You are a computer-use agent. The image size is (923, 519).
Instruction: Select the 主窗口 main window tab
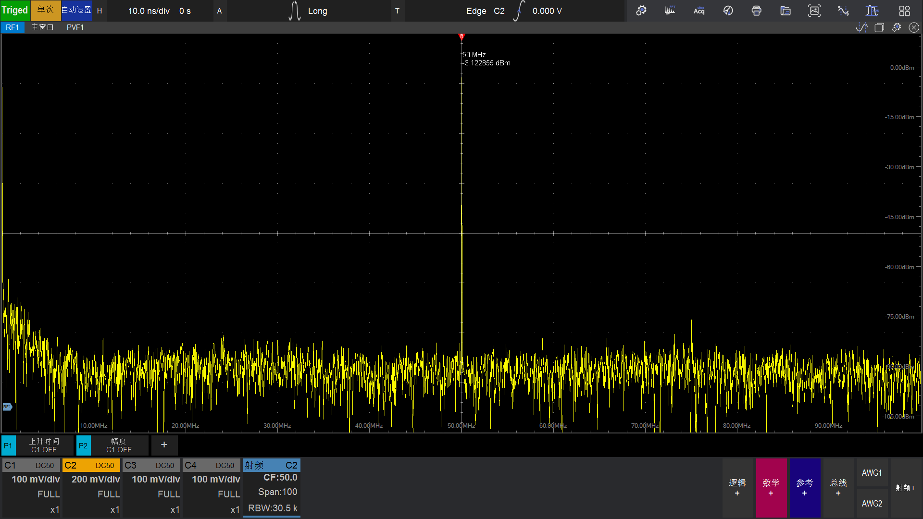[x=42, y=27]
